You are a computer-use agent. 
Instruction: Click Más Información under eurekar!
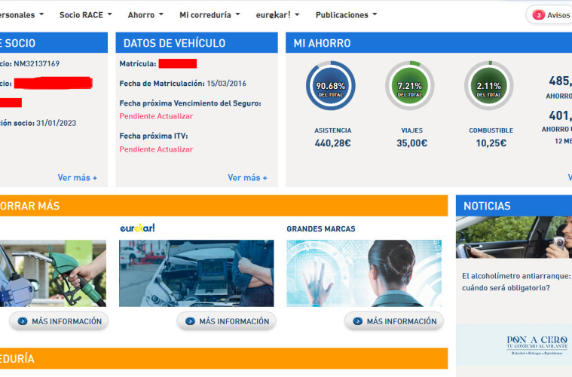tap(227, 321)
